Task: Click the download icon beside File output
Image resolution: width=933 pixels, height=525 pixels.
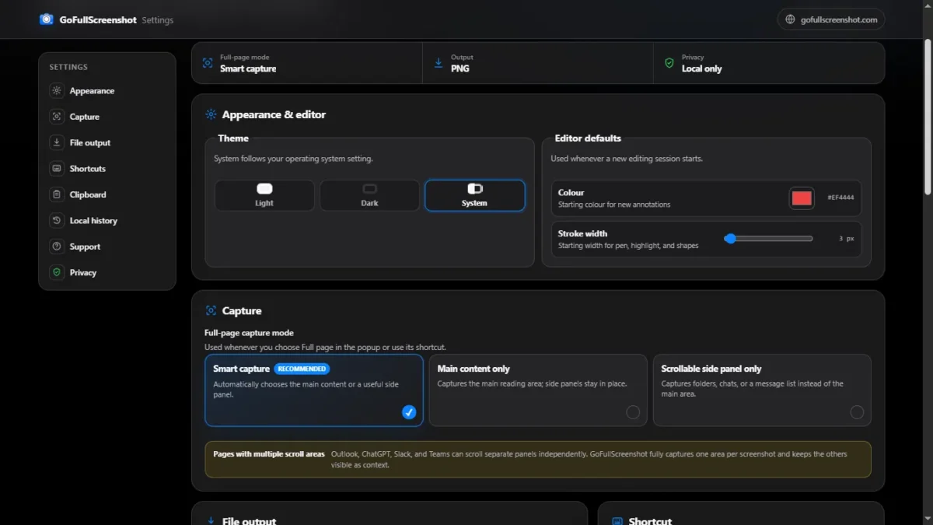Action: (56, 142)
